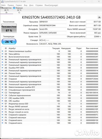Click the status dot for row BB Невосстановимые ошибки ECC
The width and height of the screenshot is (102, 139).
(x=3, y=87)
